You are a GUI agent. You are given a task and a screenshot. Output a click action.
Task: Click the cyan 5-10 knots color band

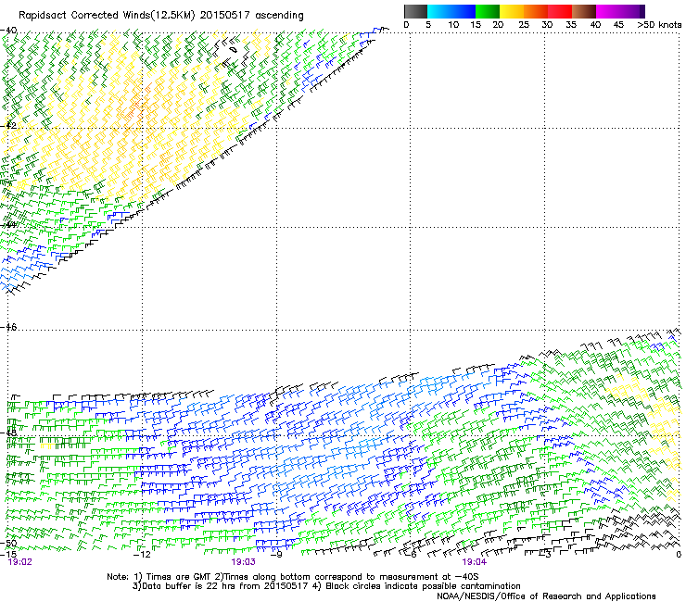pyautogui.click(x=439, y=11)
